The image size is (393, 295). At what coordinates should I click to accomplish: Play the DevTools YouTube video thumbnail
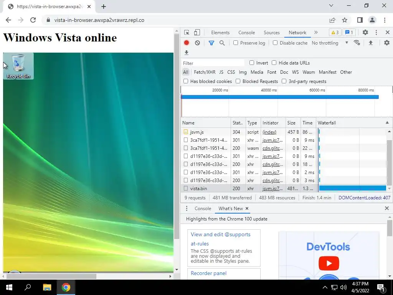point(329,263)
